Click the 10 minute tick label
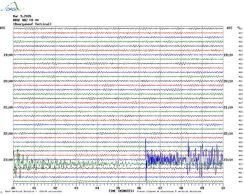The width and height of the screenshot is (244, 195). coord(223,188)
